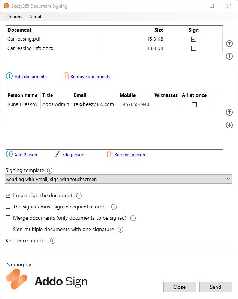238x299 pixels.
Task: Click the info icon beside Reference number
Action: (x=53, y=241)
